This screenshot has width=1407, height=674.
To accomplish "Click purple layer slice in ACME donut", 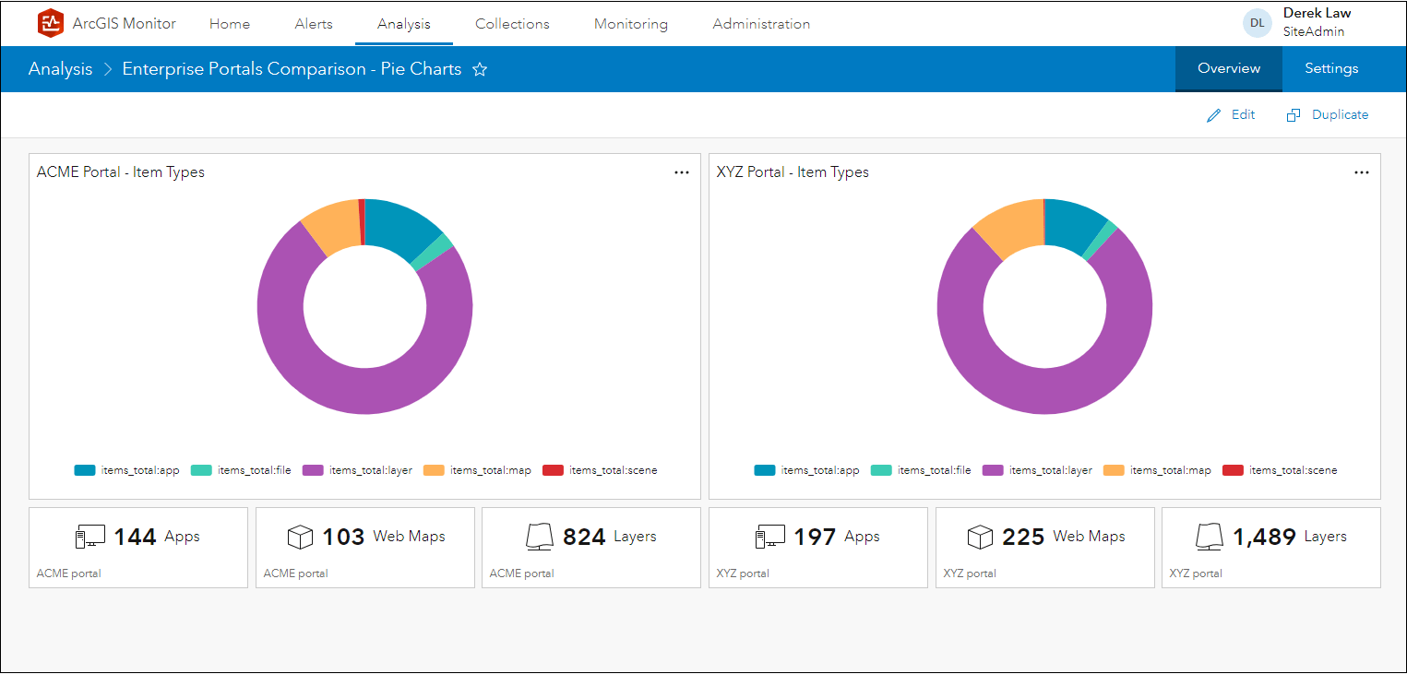I will coord(365,392).
